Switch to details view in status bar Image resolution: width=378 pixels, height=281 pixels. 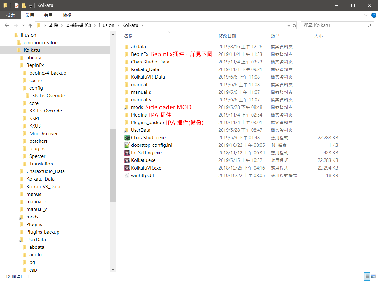click(x=367, y=277)
